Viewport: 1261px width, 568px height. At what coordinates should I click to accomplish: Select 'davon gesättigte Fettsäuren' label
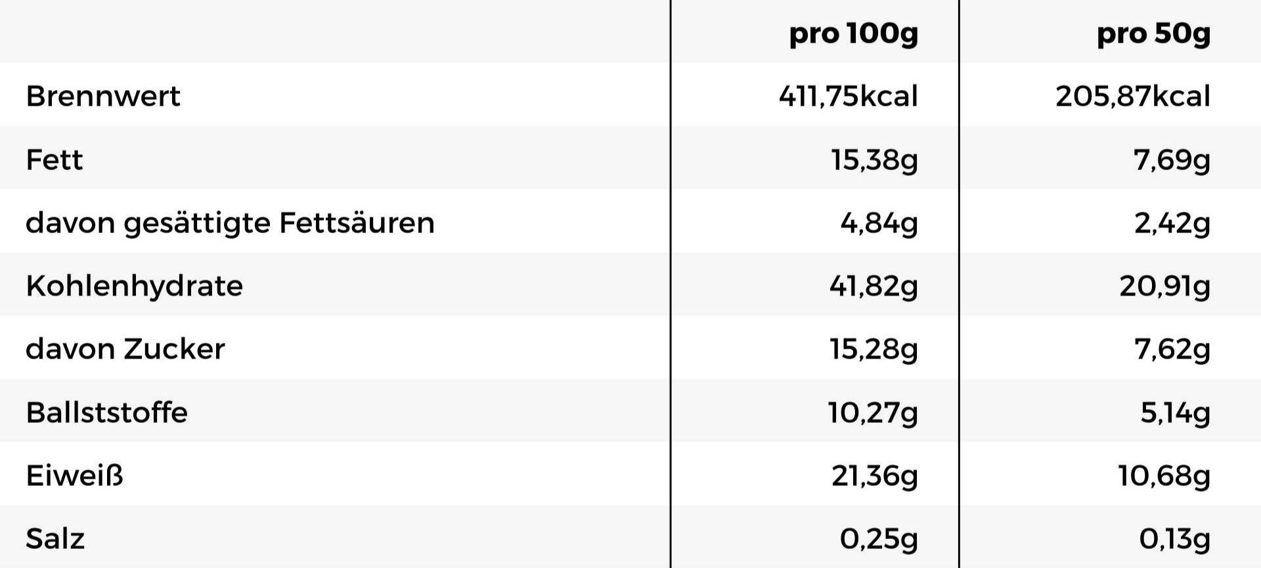[230, 223]
